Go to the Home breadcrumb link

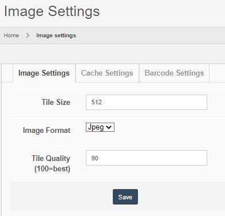pyautogui.click(x=11, y=36)
